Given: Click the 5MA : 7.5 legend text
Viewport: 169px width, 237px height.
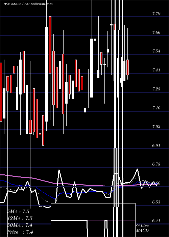Looking at the screenshot, I should 18,212.
